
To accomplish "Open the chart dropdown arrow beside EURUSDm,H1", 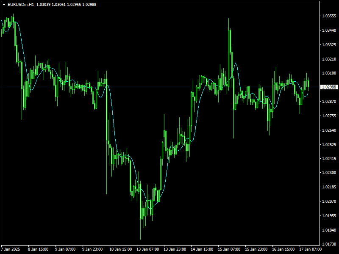I will [x=4, y=5].
